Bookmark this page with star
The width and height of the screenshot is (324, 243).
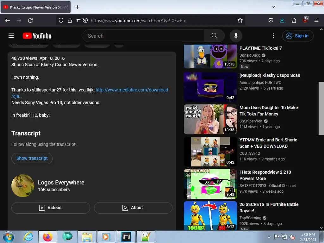pos(240,21)
